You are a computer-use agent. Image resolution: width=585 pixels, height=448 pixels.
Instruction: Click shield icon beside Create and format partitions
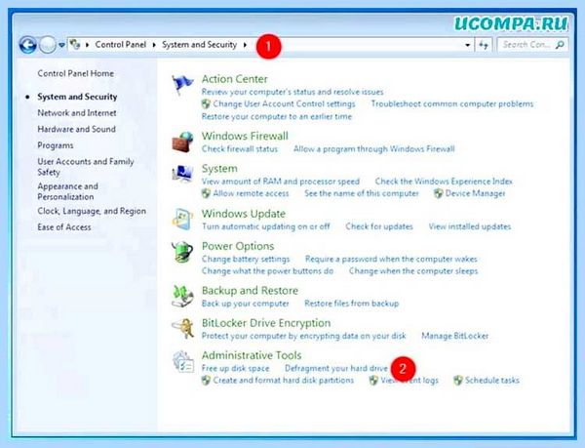206,381
